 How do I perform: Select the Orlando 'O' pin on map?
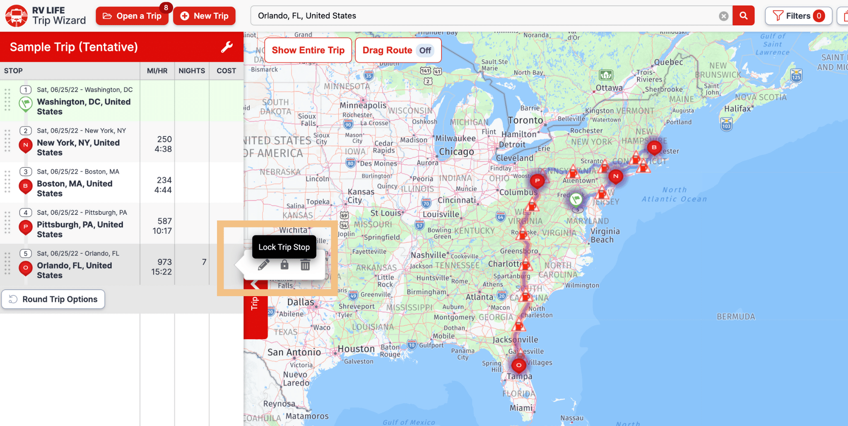tap(518, 365)
